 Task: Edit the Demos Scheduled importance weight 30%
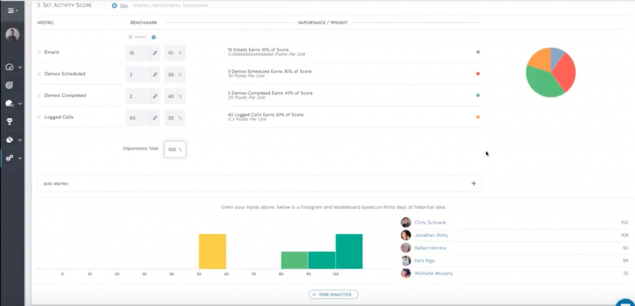tap(175, 75)
